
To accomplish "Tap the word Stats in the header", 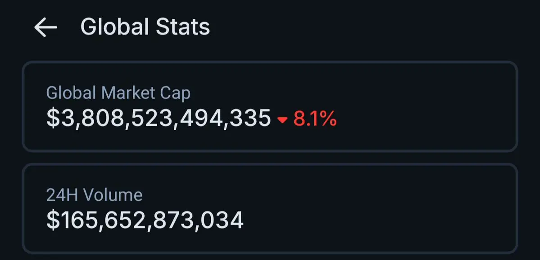I will click(x=183, y=27).
